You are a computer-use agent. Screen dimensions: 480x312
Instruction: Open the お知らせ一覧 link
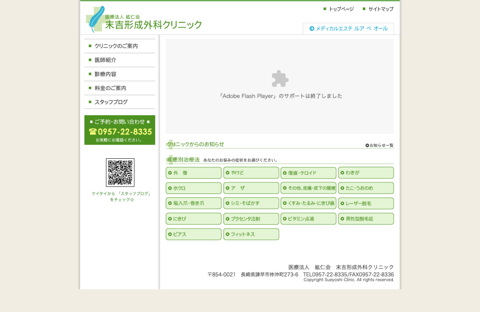point(380,145)
